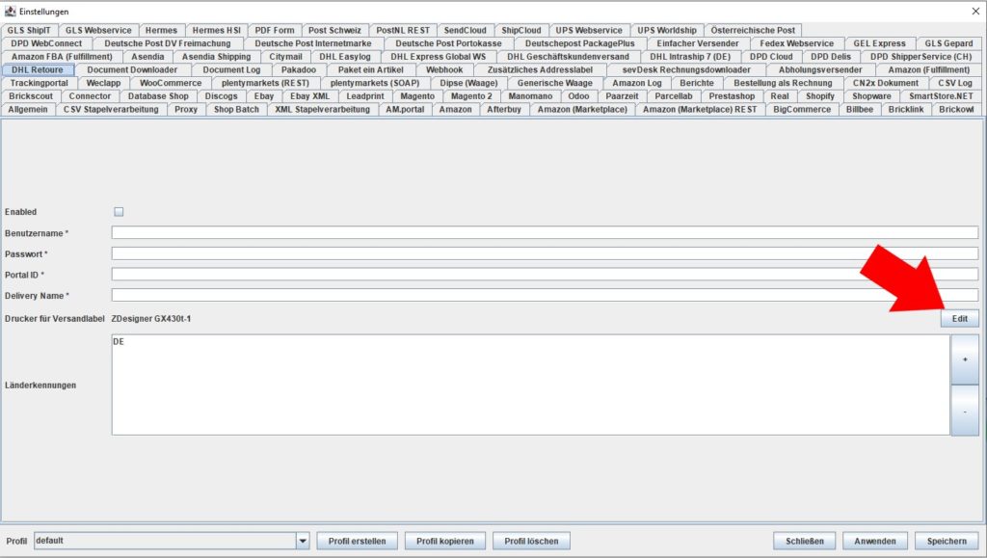Click the Benutzername input field
987x558 pixels.
coord(545,233)
